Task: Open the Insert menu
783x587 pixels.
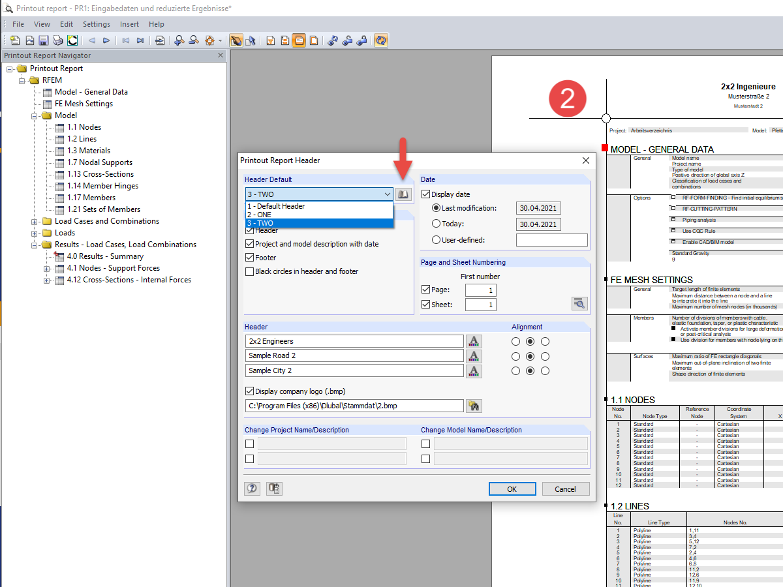Action: (x=129, y=24)
